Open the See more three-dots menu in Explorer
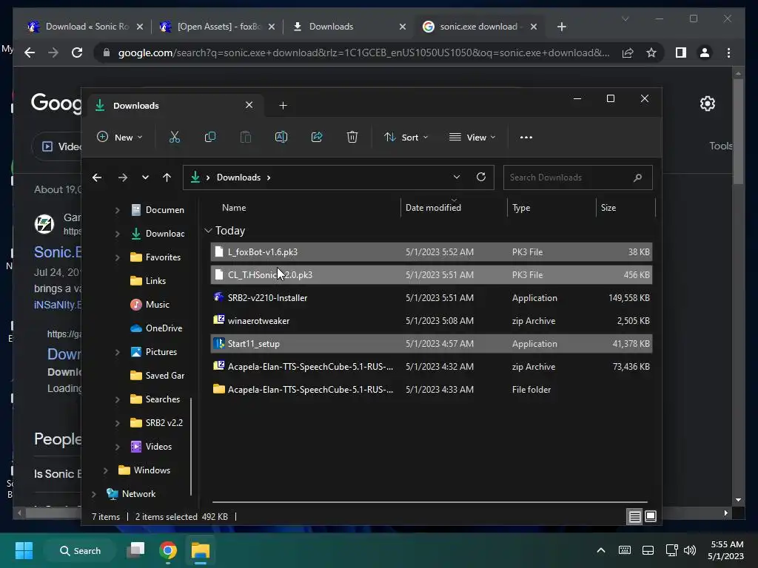 (526, 137)
